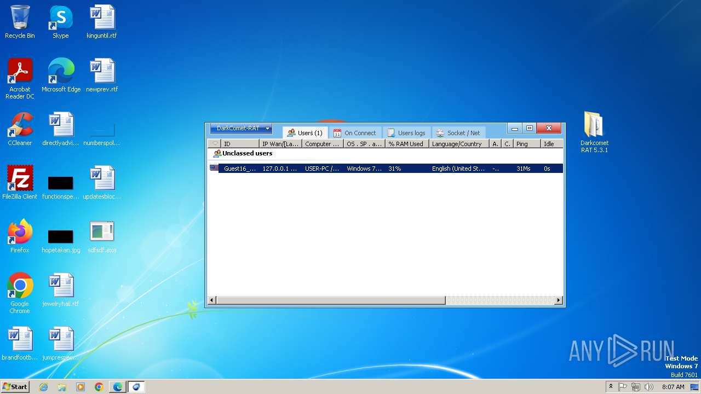Select sdfsdf.exe desktop file

click(x=102, y=236)
